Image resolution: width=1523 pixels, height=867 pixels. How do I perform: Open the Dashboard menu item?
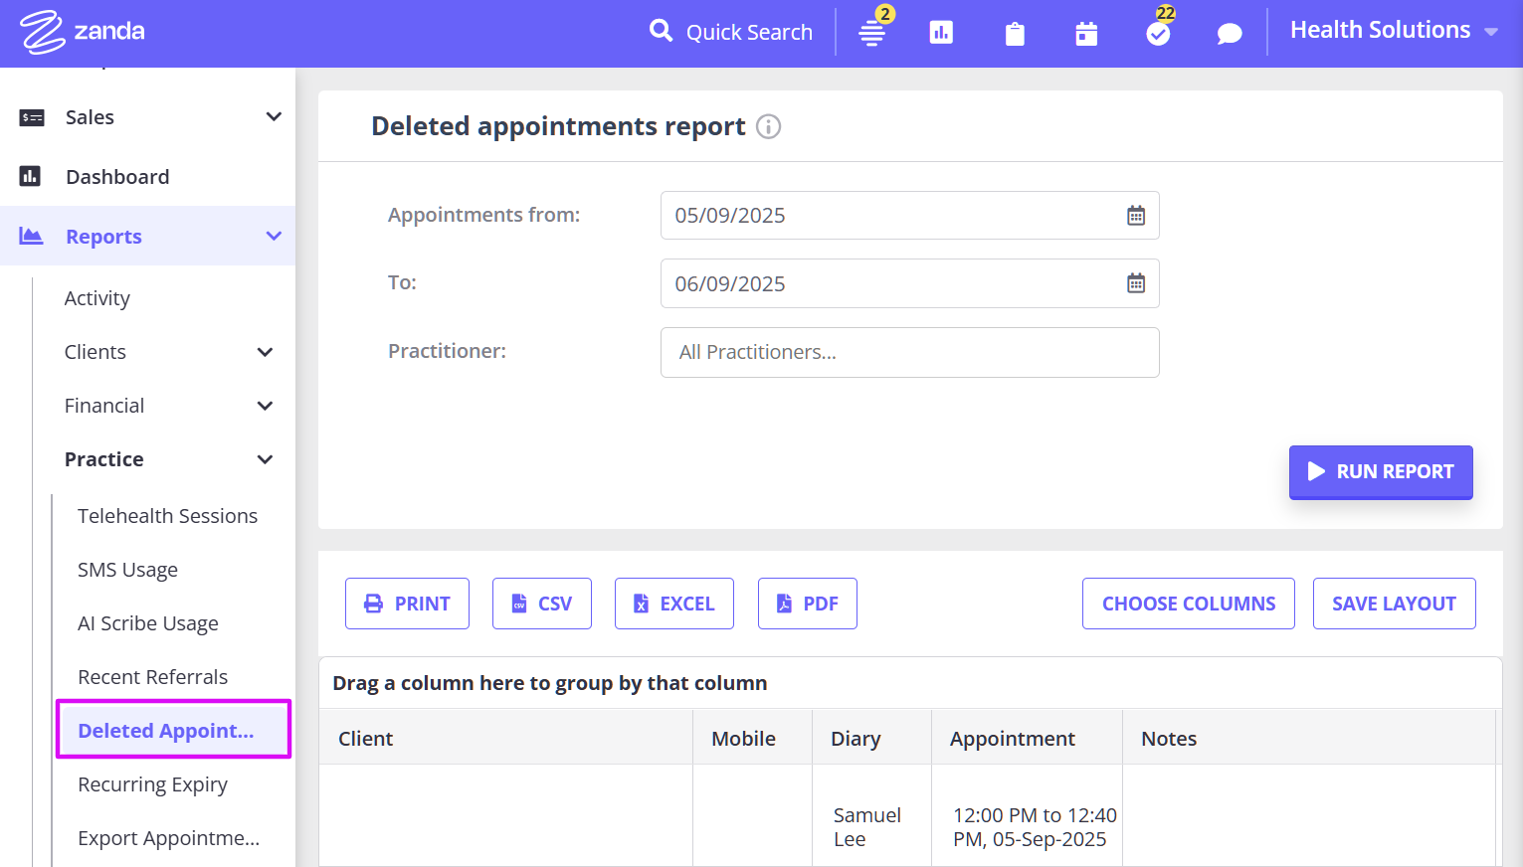pyautogui.click(x=117, y=177)
